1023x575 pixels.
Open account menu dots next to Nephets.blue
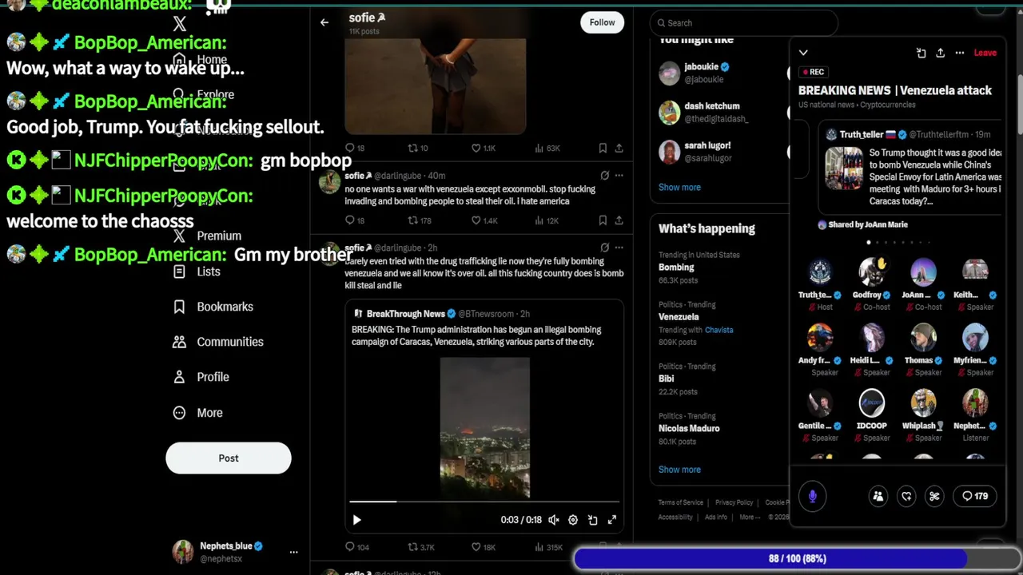293,552
